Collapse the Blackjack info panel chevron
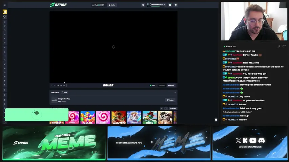289x162 pixels. point(175,92)
